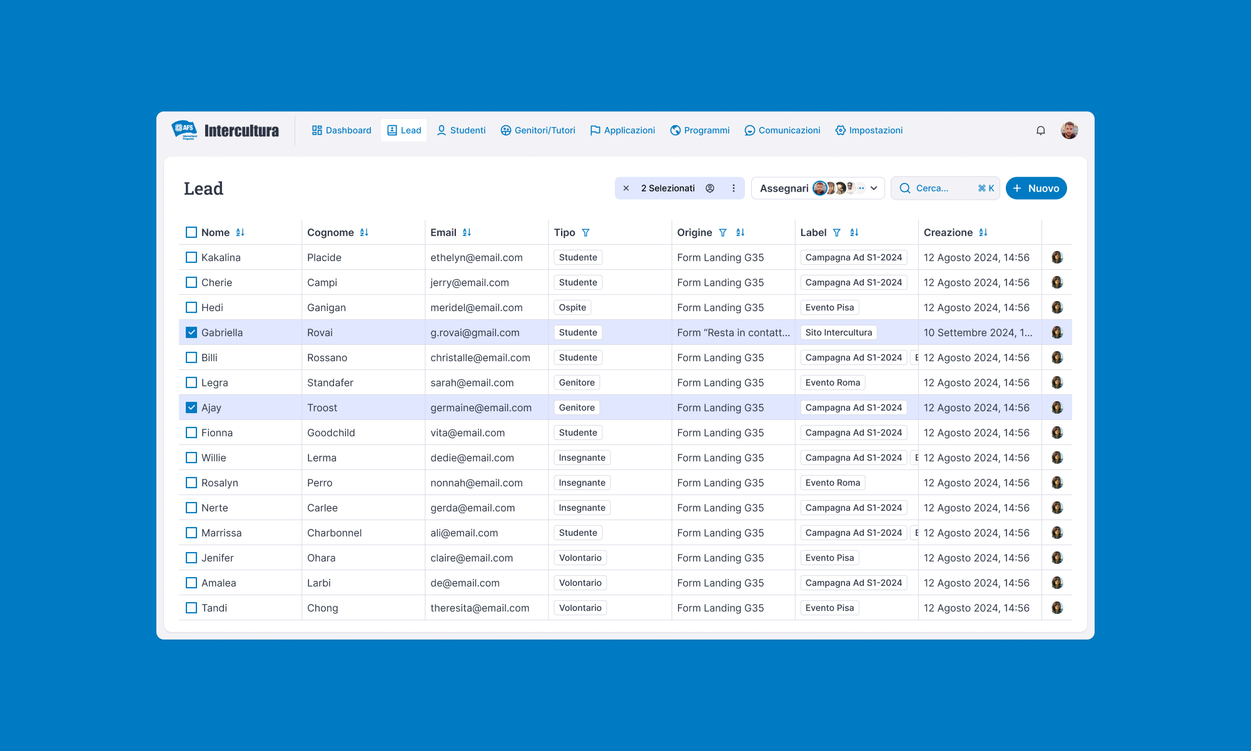Toggle the select-all header checkbox

(191, 232)
